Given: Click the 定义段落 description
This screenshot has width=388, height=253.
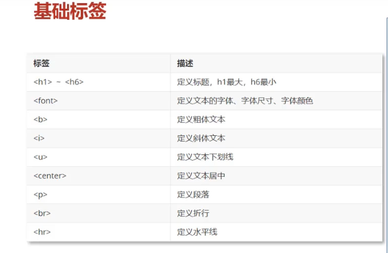Looking at the screenshot, I should coord(193,195).
